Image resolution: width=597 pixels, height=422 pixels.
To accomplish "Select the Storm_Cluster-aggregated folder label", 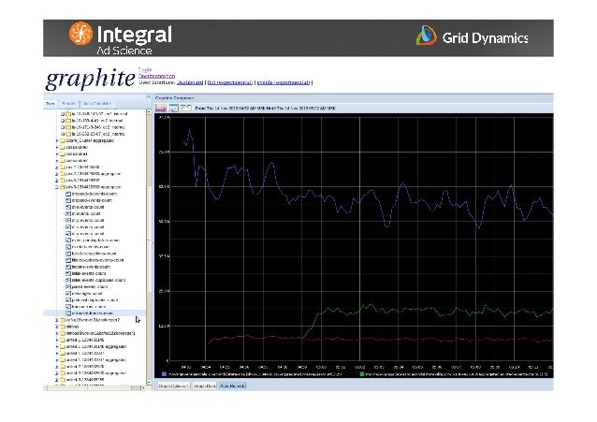I will [90, 140].
